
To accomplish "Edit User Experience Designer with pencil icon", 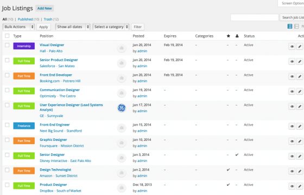I will [x=300, y=106].
